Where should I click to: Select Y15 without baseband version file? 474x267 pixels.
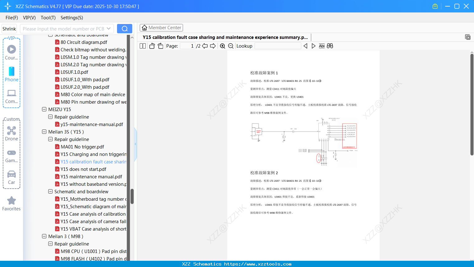click(94, 184)
